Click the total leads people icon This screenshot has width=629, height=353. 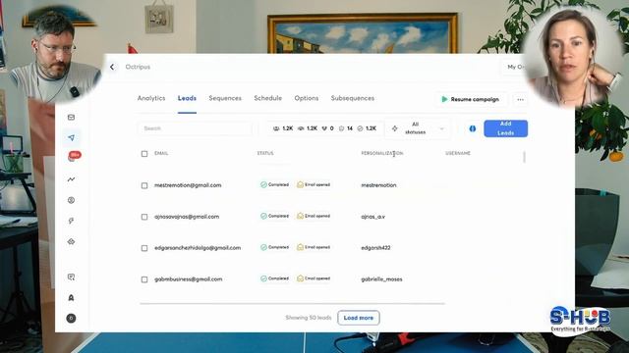point(276,128)
